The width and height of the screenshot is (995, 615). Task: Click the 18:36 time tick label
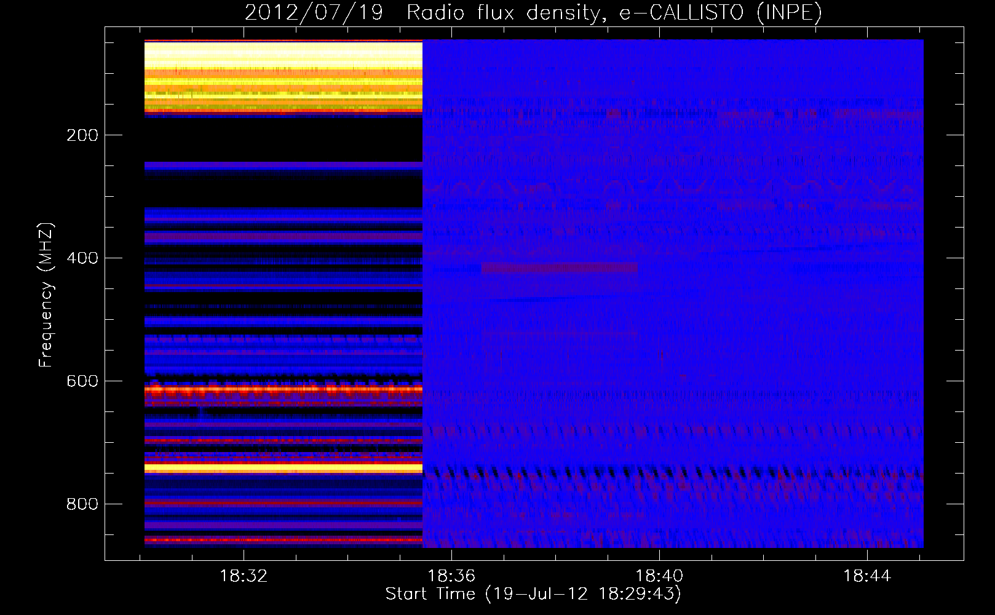[451, 576]
